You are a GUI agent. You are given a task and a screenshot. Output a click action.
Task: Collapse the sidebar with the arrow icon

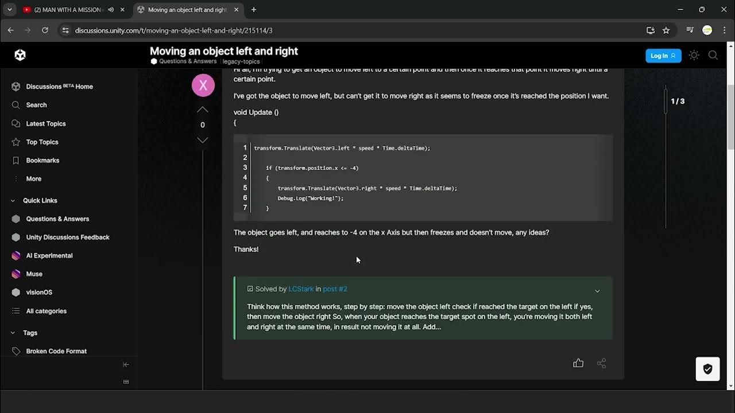point(126,365)
